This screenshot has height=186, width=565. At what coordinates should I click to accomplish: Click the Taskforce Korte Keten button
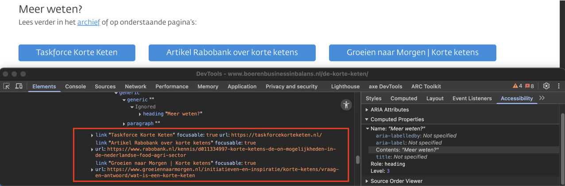pos(77,53)
